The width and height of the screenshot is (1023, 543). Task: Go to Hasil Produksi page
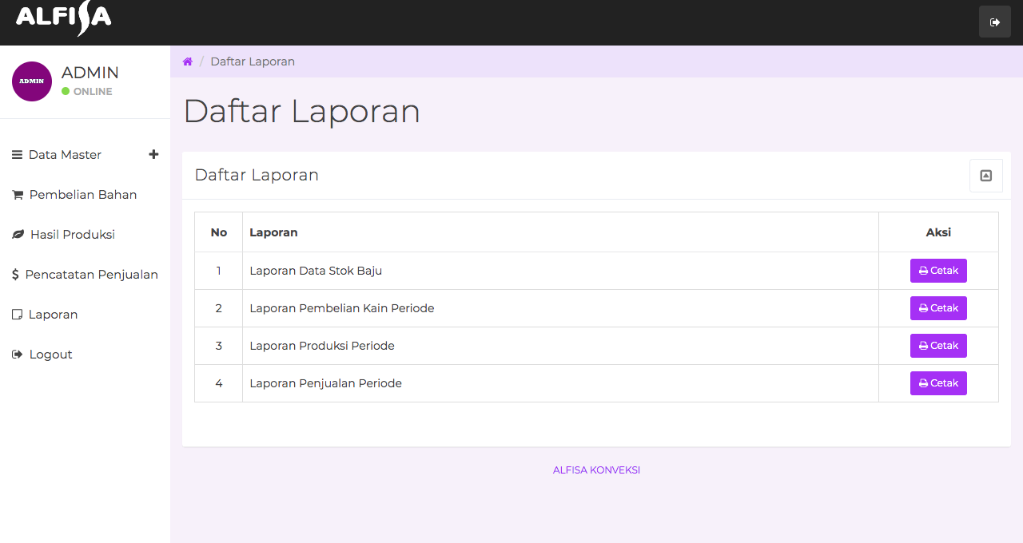coord(73,235)
